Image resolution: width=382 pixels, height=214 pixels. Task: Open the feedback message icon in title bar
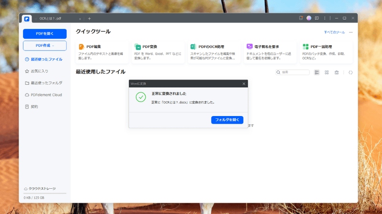coord(317,18)
